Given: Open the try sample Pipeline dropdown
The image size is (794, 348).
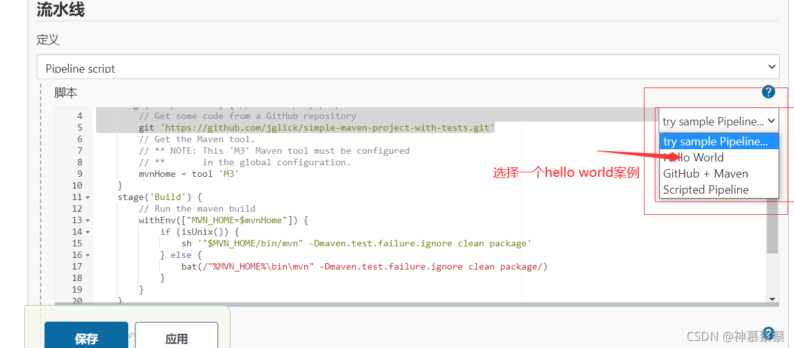Looking at the screenshot, I should [x=719, y=121].
